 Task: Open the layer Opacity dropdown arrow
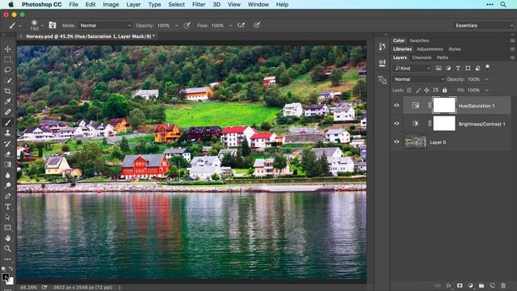pyautogui.click(x=487, y=79)
